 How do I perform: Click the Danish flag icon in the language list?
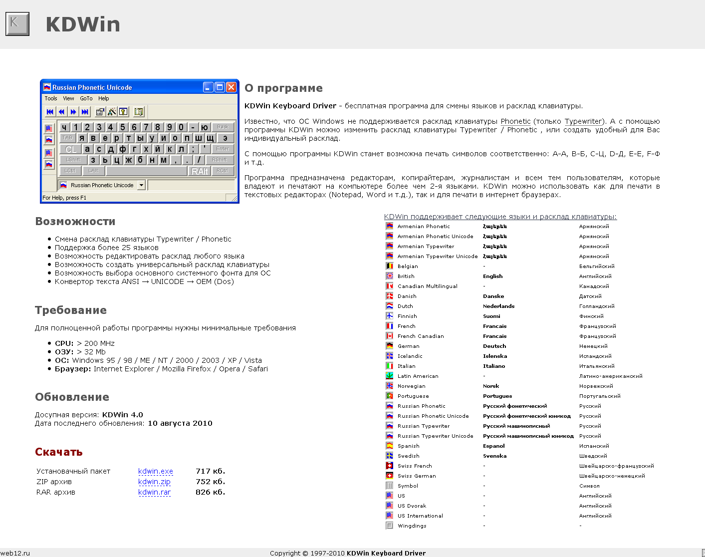coord(389,296)
